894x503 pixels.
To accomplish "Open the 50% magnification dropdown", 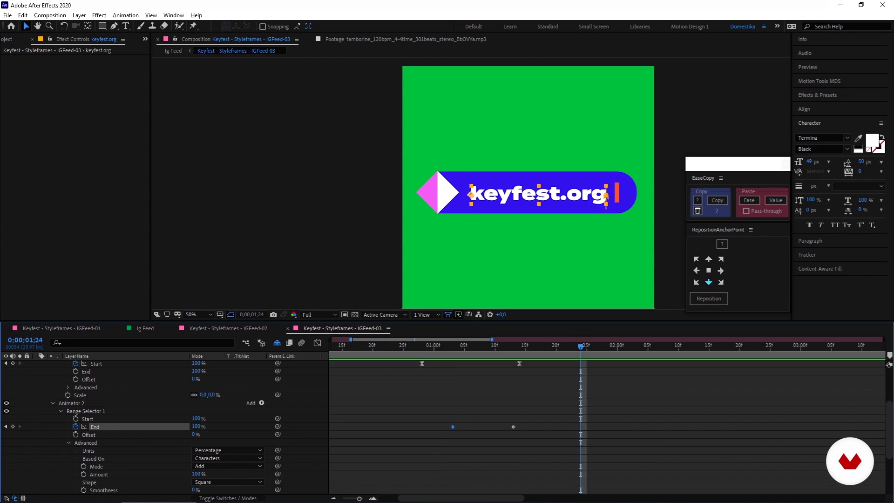I will point(199,315).
